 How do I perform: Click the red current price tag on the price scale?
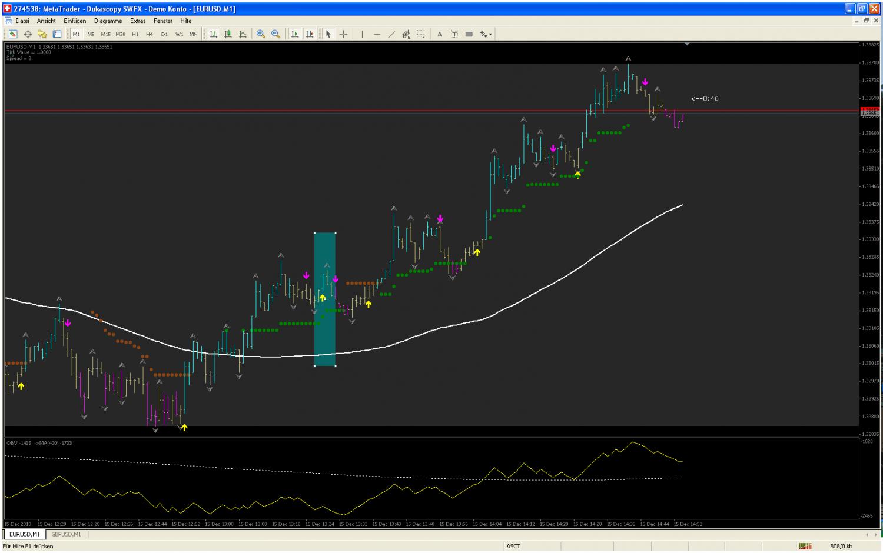[870, 109]
